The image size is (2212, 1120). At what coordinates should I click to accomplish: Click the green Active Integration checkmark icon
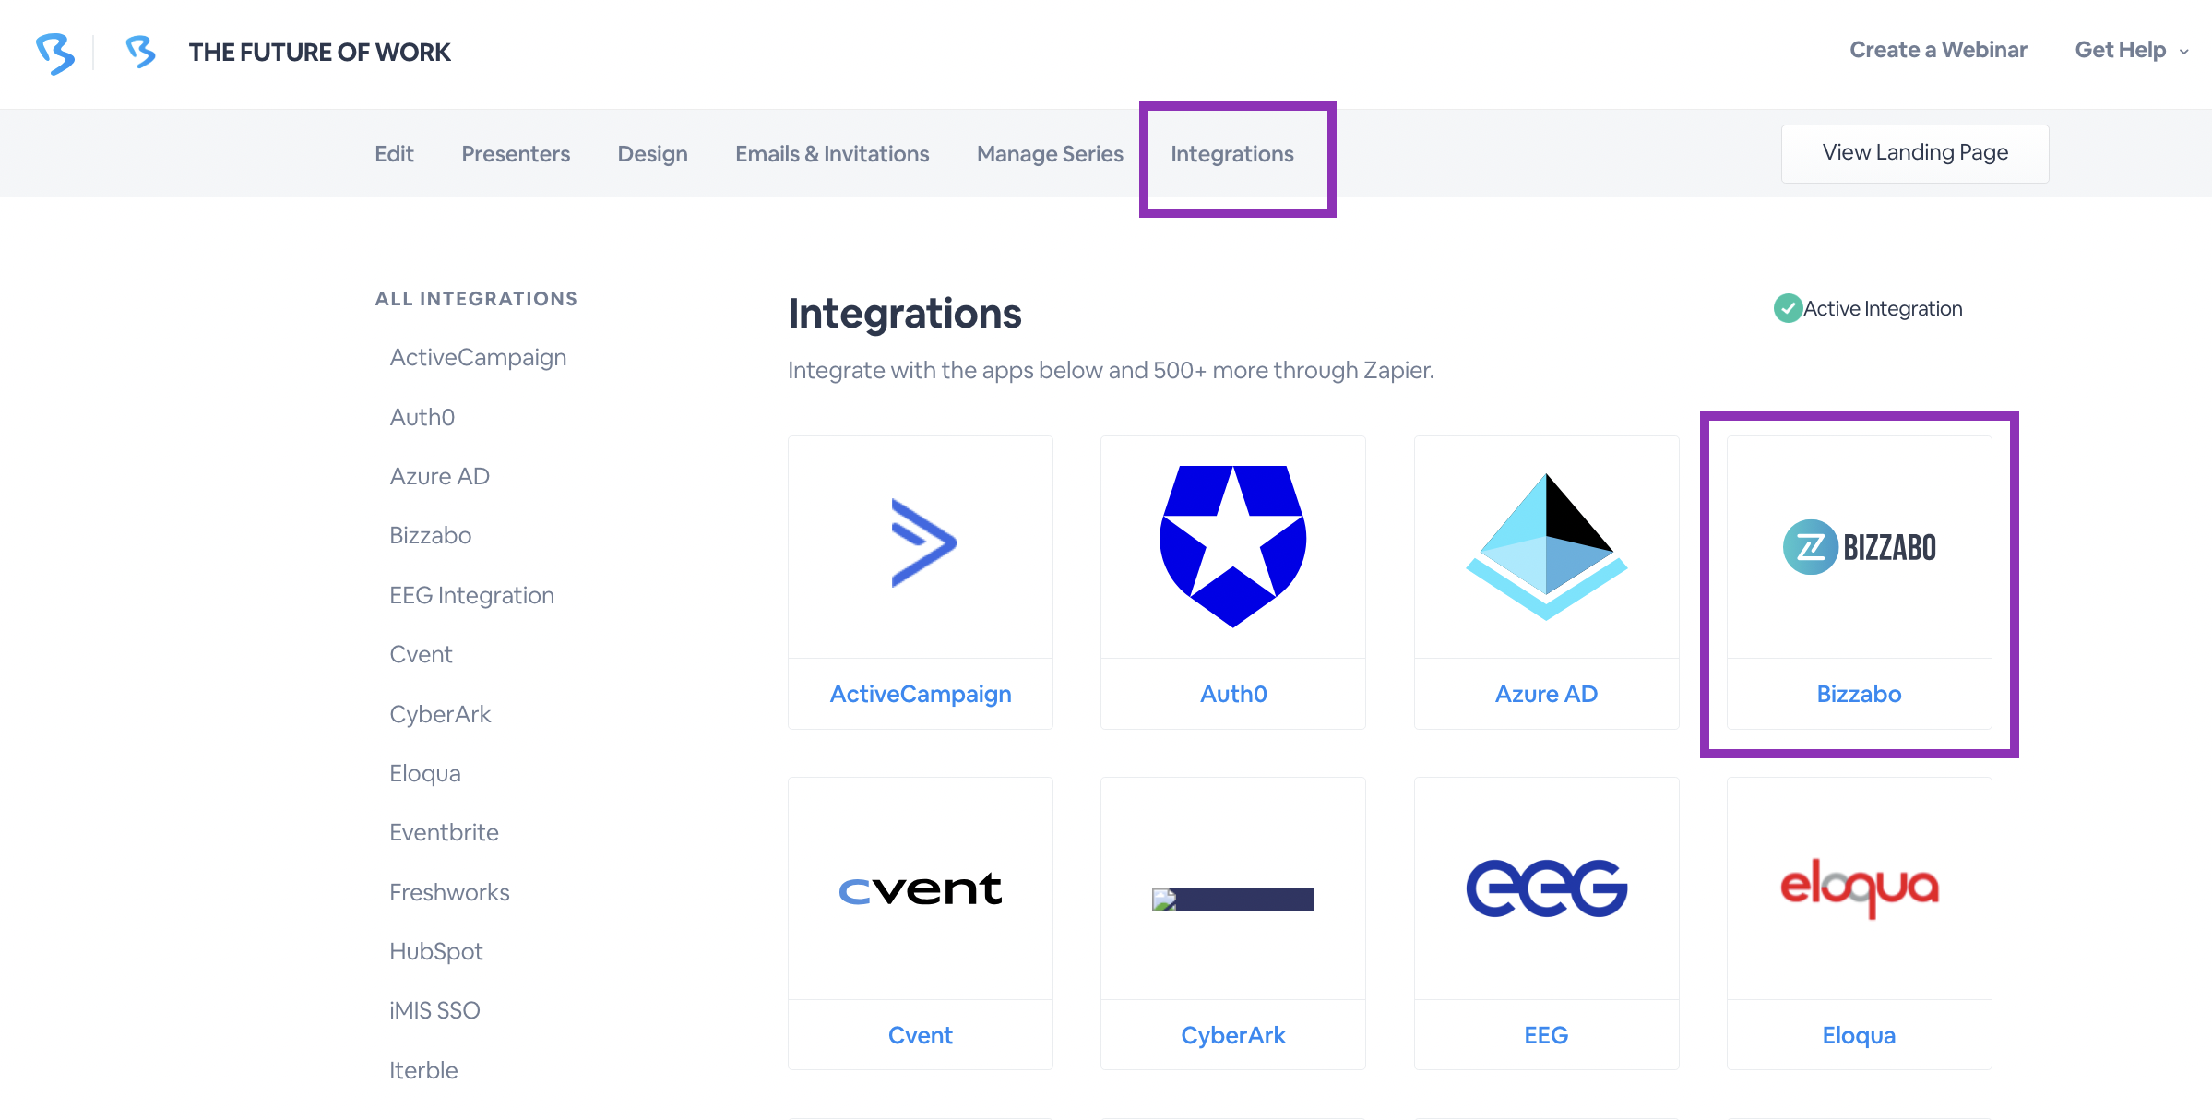pos(1788,308)
